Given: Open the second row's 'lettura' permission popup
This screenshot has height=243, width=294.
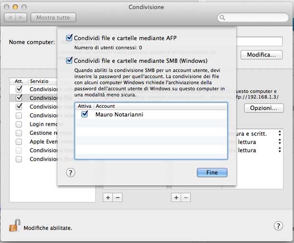Looking at the screenshot, I should [280, 142].
